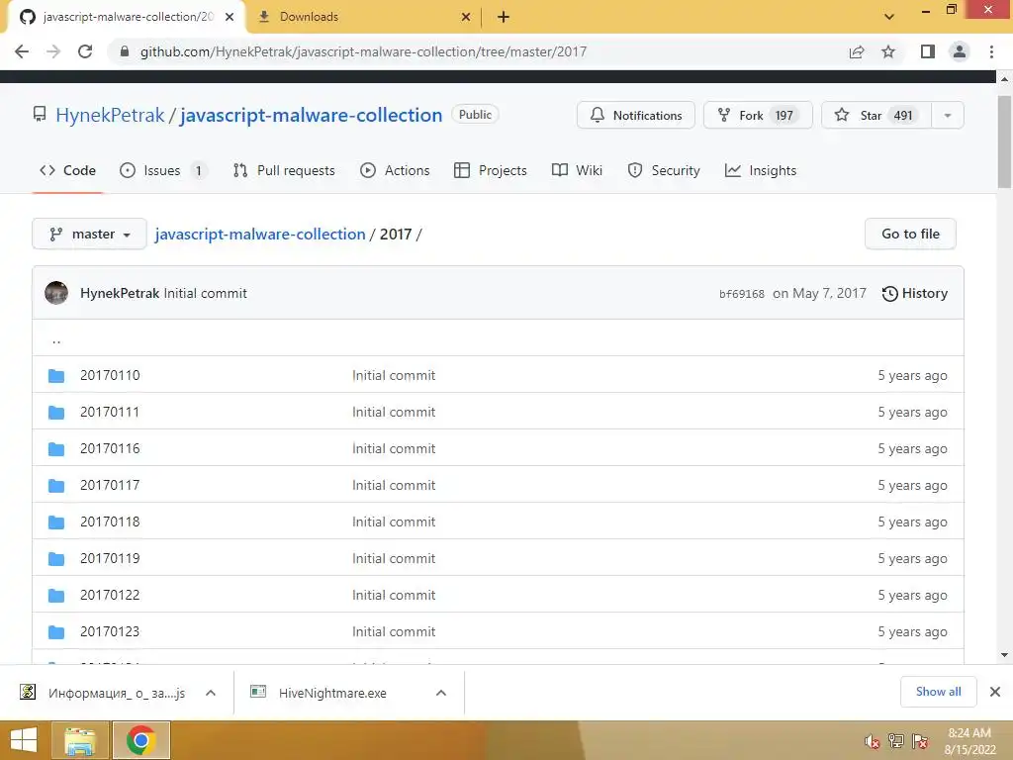Click Show all downloads
Viewport: 1013px width, 760px height.
(x=938, y=692)
